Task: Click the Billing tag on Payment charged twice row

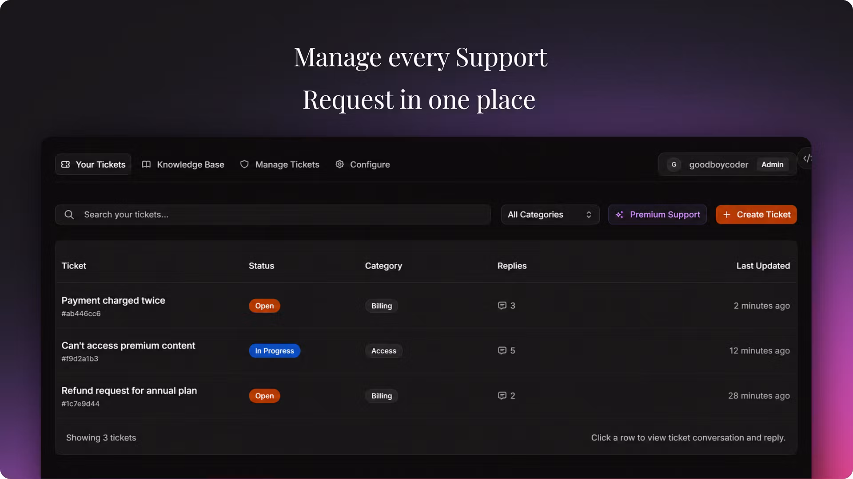Action: pos(382,306)
